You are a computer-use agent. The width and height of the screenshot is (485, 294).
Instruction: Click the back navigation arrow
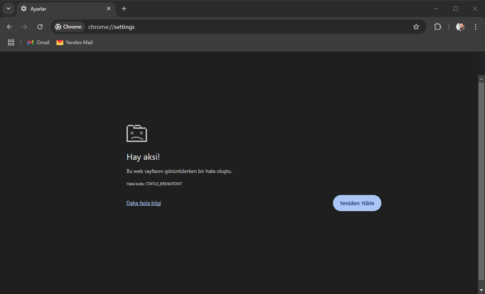pyautogui.click(x=9, y=26)
